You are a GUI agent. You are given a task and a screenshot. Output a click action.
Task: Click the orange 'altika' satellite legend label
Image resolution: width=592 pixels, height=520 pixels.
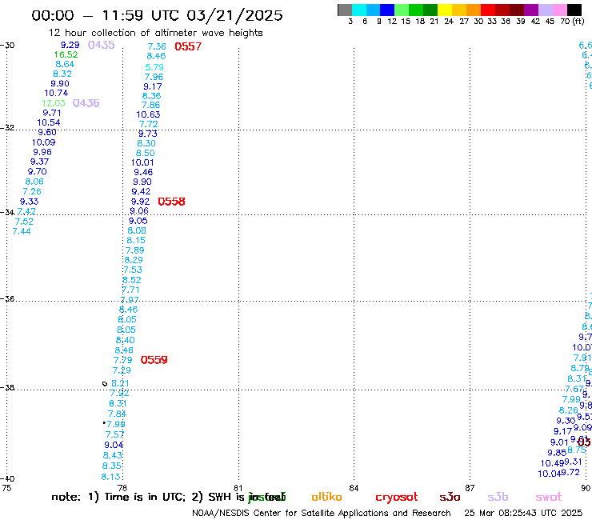click(326, 497)
